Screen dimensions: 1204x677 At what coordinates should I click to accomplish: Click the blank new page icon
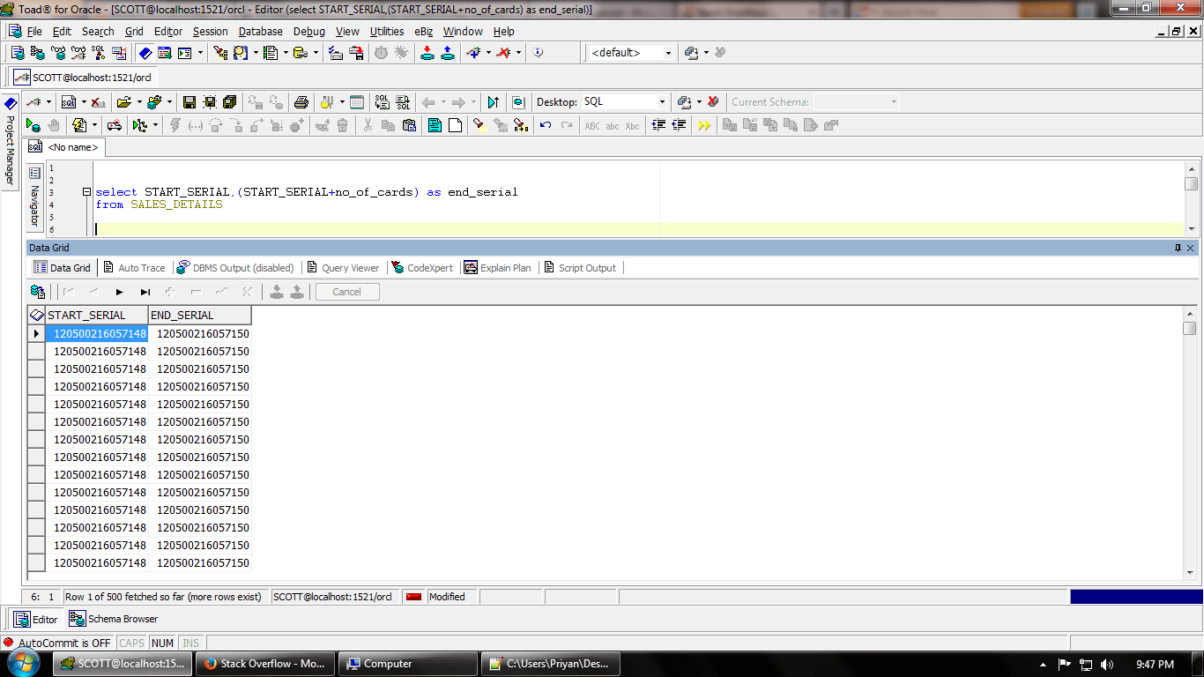pos(455,125)
